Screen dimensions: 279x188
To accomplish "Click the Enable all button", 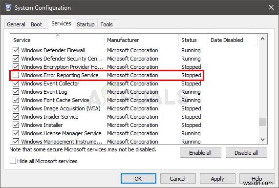I will pyautogui.click(x=200, y=153).
